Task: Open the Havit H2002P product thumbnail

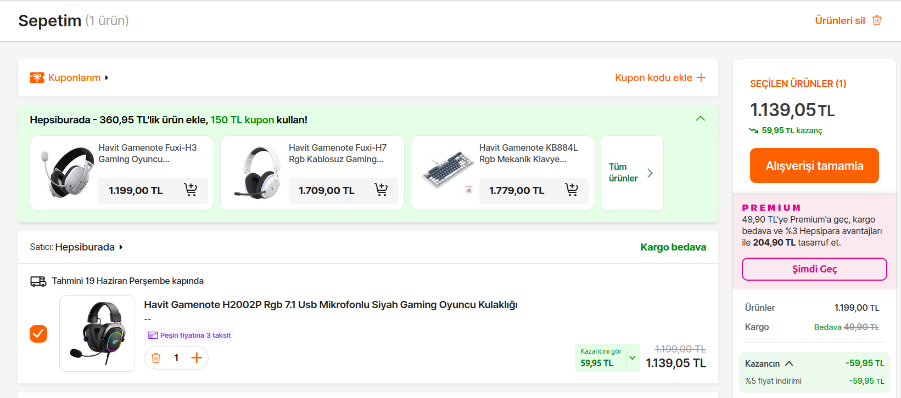Action: 97,333
